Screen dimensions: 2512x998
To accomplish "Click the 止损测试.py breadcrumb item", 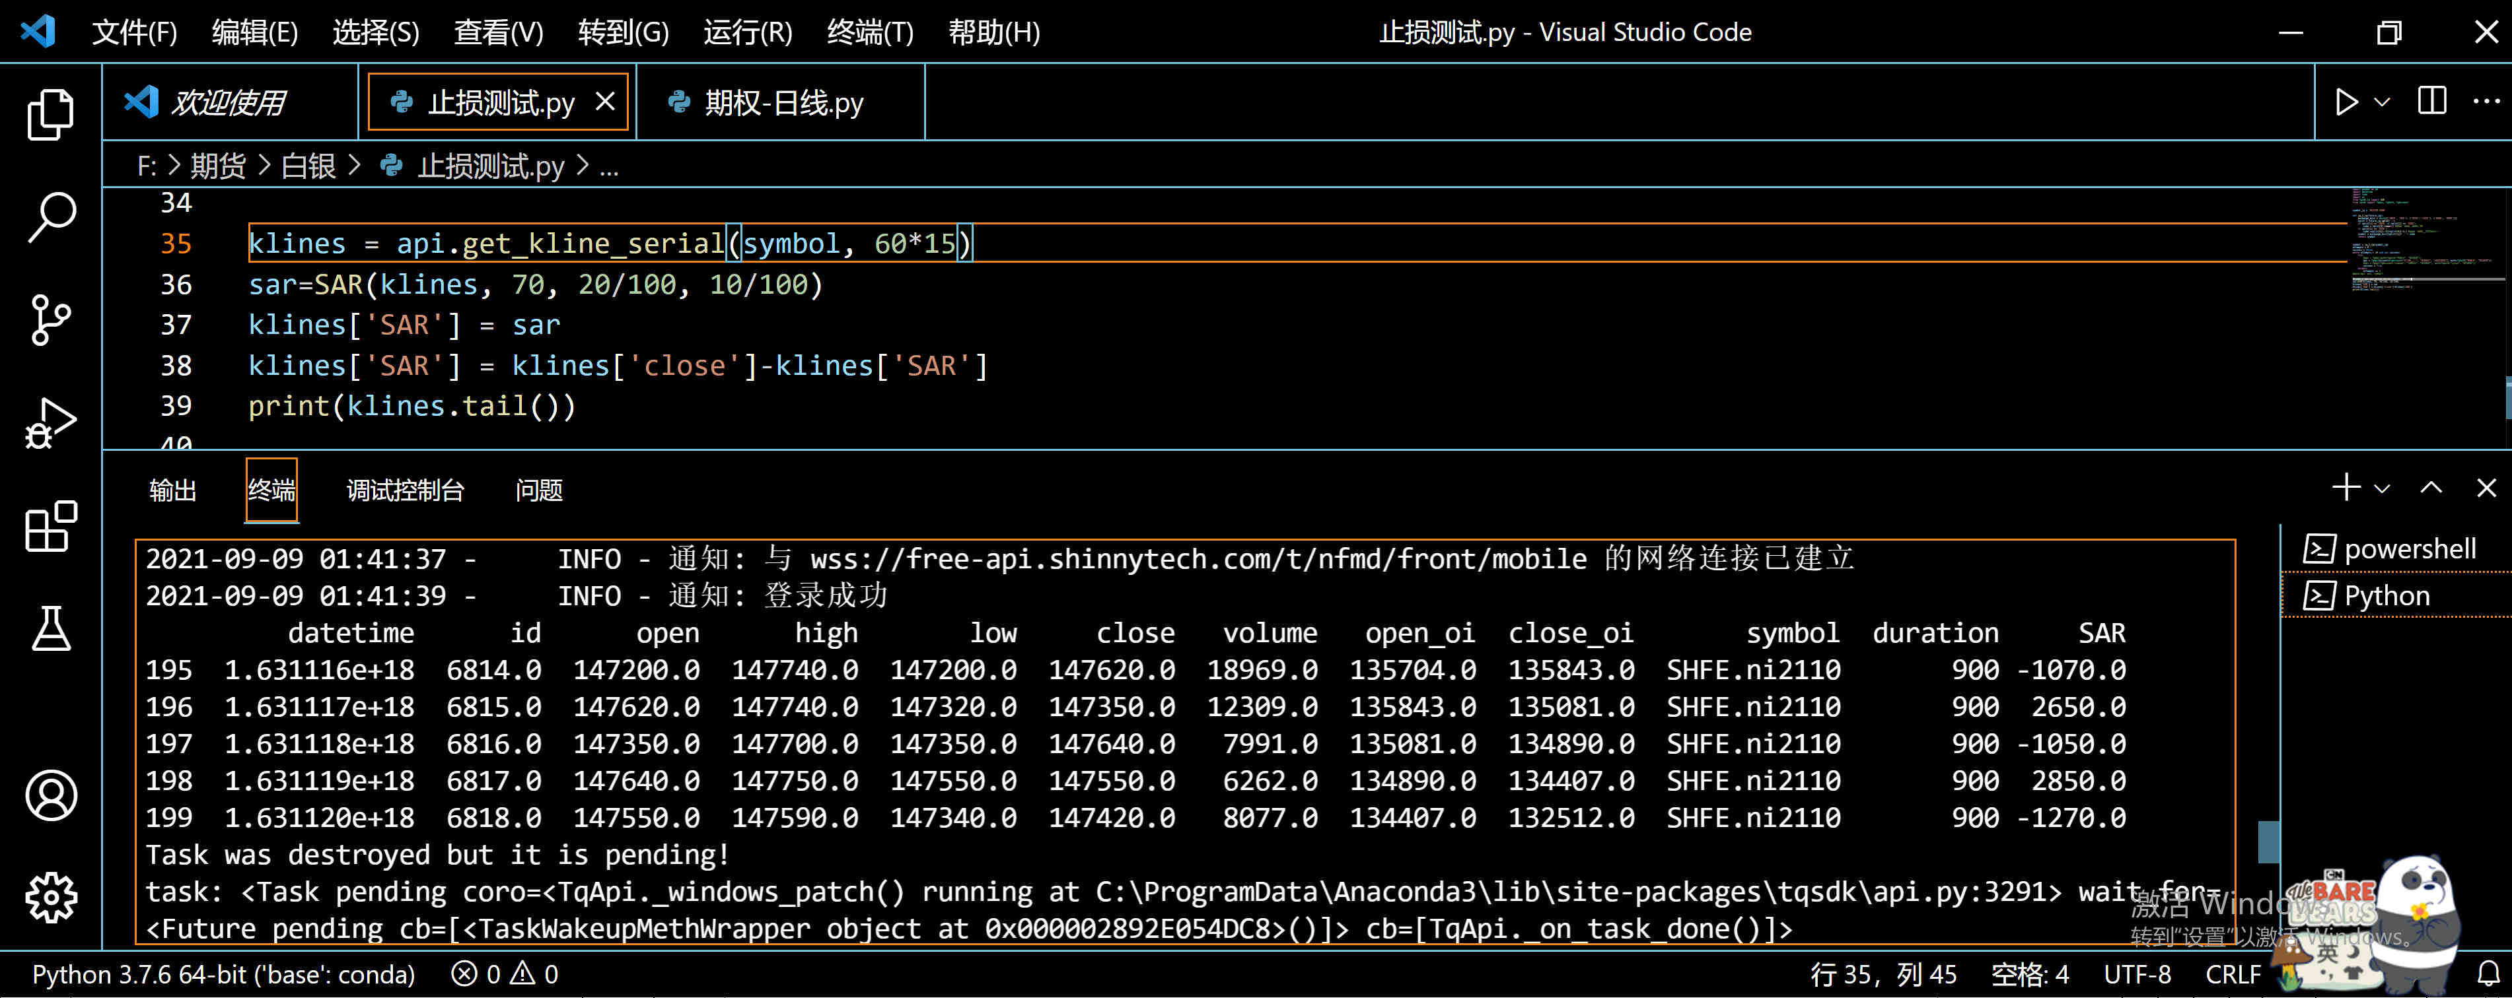I will (x=472, y=166).
